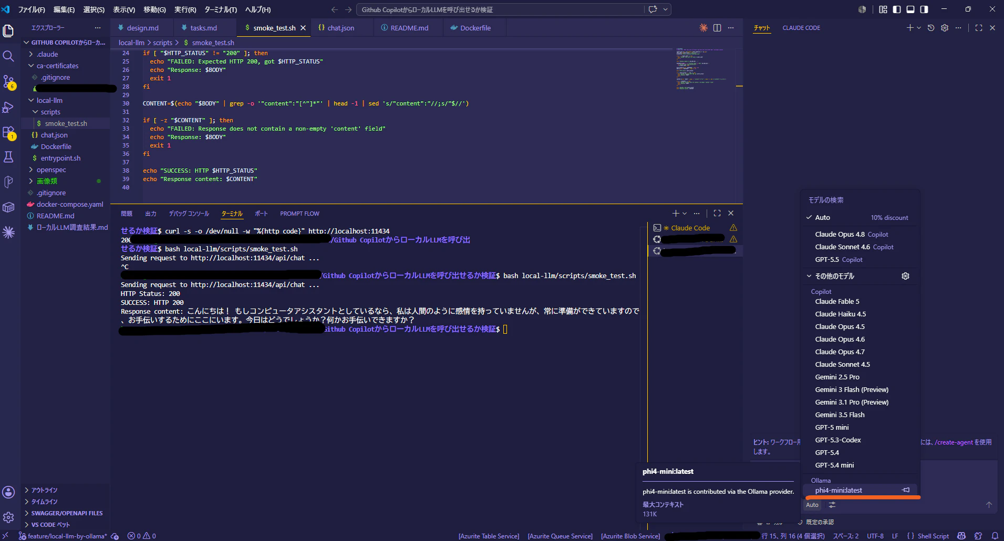The width and height of the screenshot is (1004, 541).
Task: Open Manage gear in activity bar
Action: [x=8, y=517]
